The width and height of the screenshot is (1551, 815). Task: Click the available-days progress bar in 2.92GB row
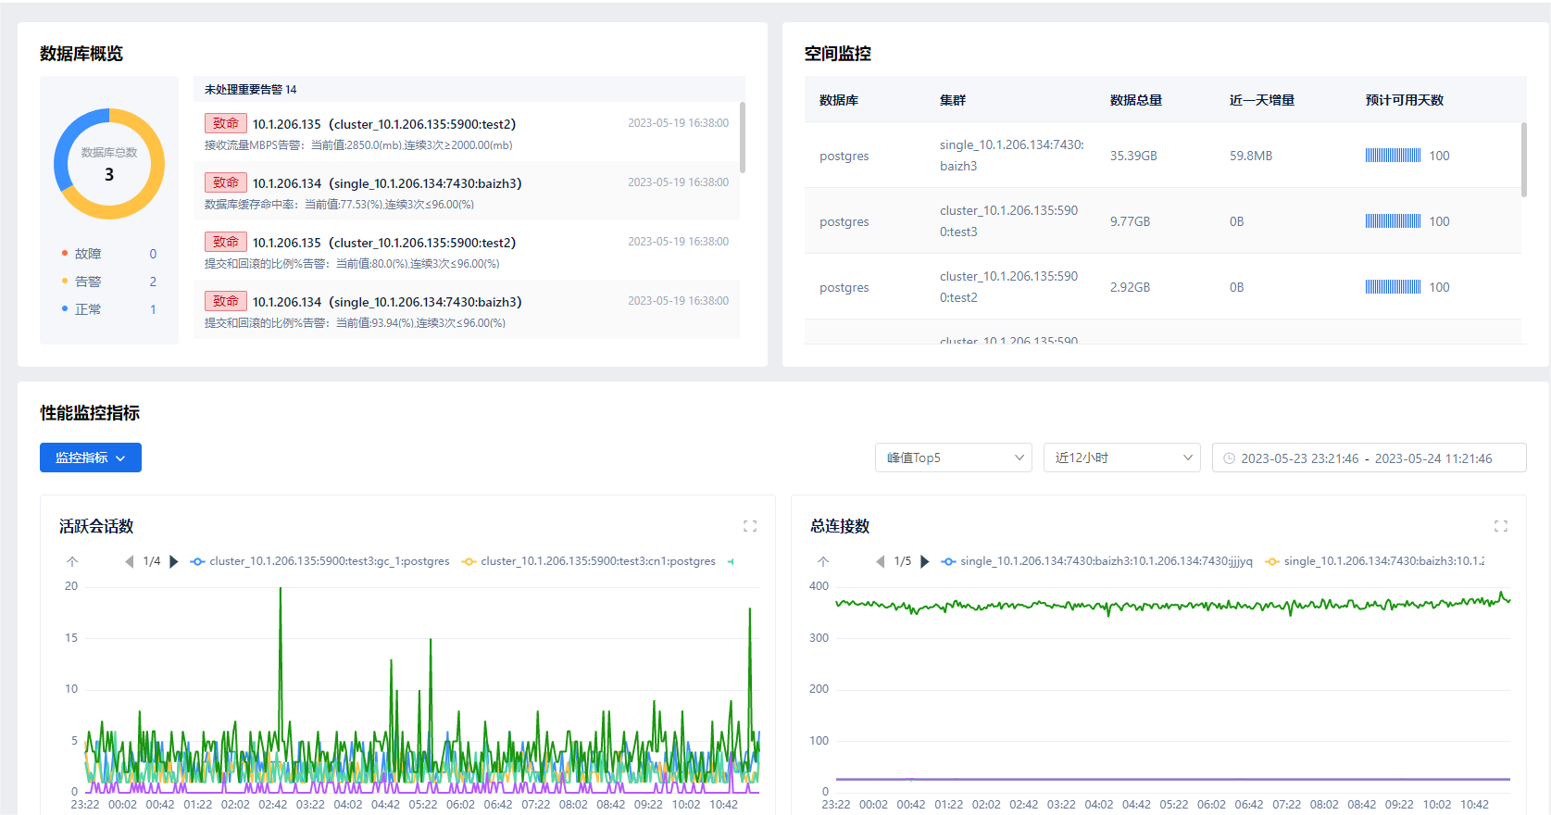click(1393, 287)
